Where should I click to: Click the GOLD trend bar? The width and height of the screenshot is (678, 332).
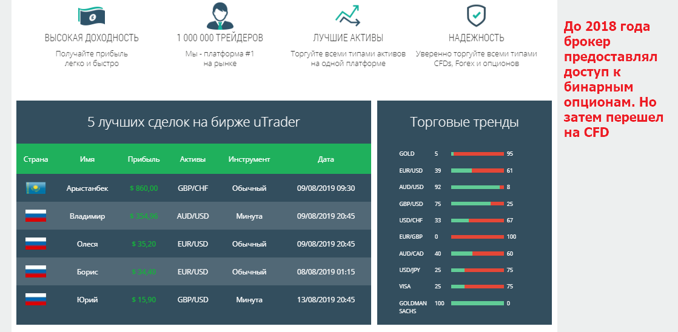477,154
